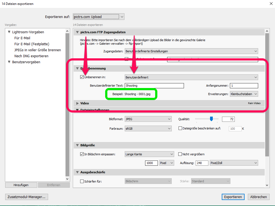Viewport: 275px width, 206px height.
Task: Click the settings panel scroll-up arrow
Action: pos(267,31)
